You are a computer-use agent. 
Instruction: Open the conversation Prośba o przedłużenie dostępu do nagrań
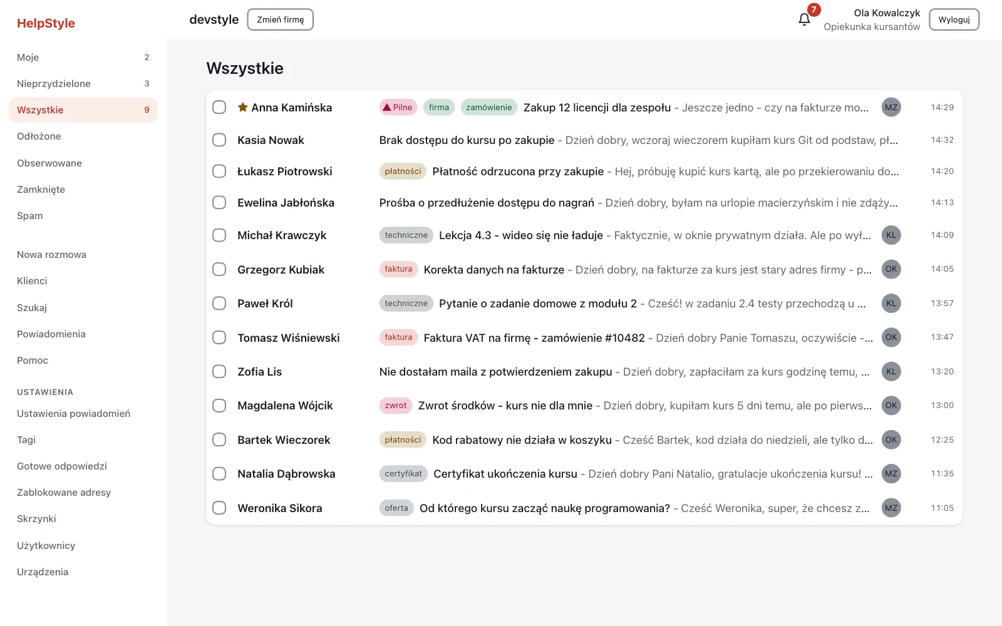[584, 202]
